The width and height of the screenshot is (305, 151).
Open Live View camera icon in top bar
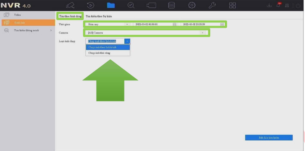coord(70,5)
